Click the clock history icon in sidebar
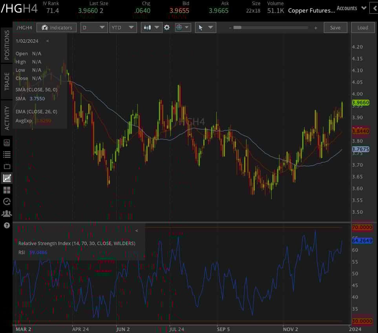Image resolution: width=378 pixels, height=333 pixels. 7,202
